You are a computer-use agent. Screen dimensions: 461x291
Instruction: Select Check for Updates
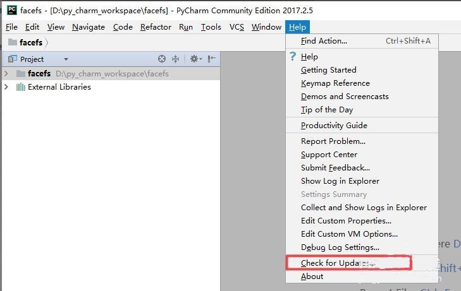pyautogui.click(x=362, y=263)
